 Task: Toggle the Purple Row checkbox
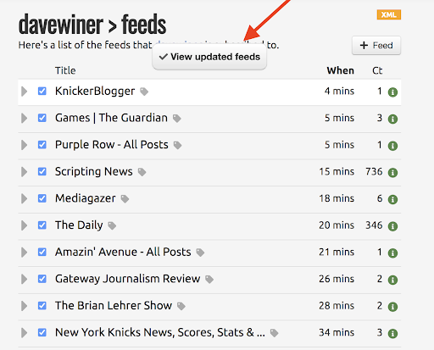[42, 145]
